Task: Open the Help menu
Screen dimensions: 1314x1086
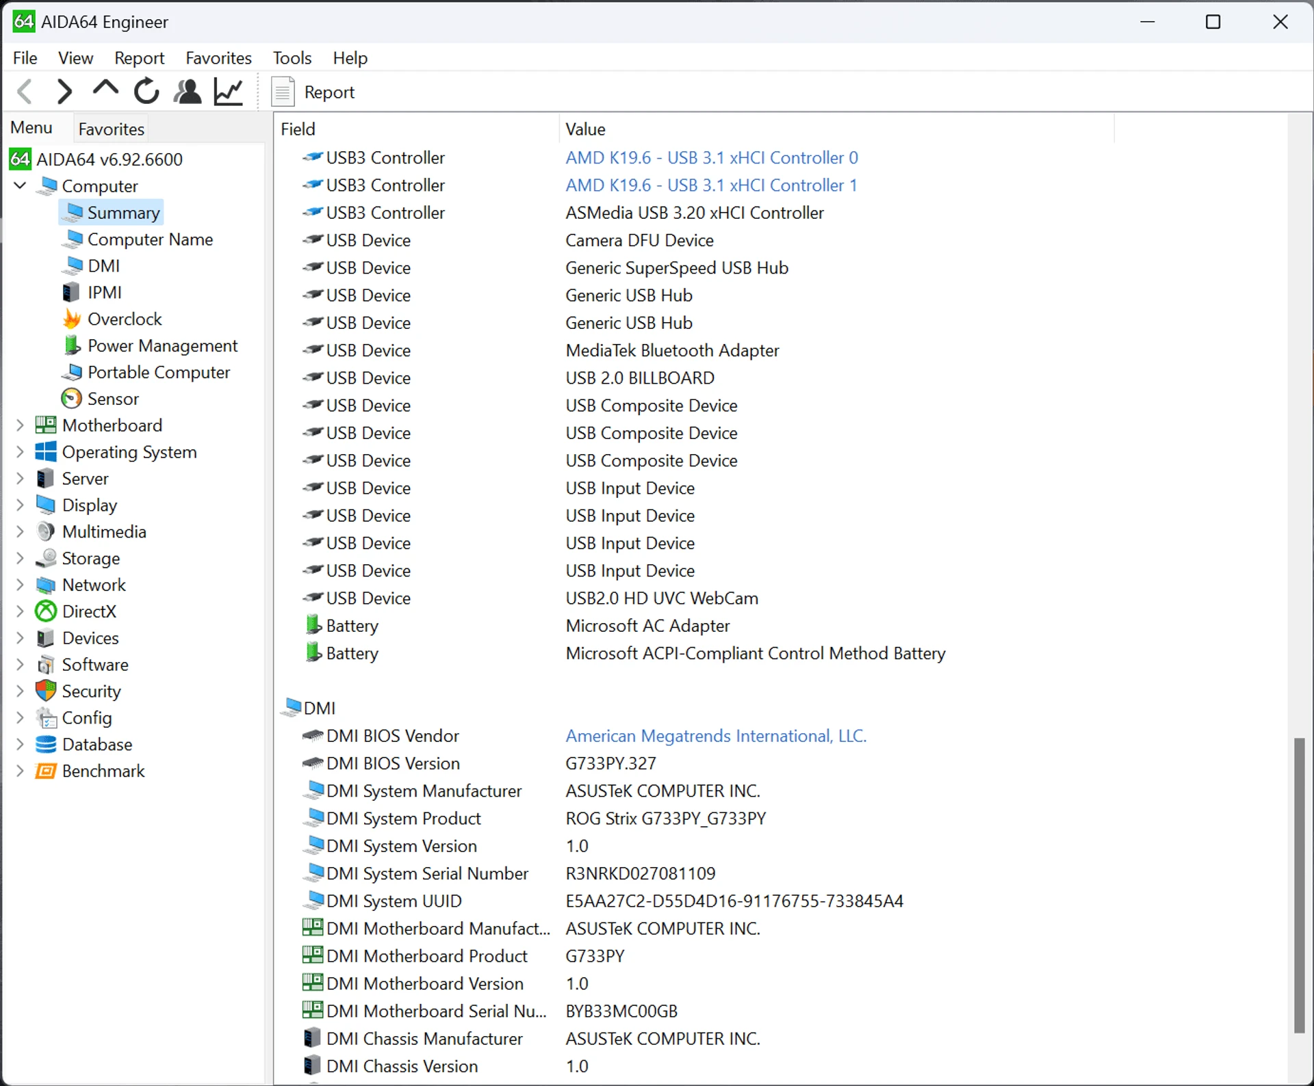Action: point(350,58)
